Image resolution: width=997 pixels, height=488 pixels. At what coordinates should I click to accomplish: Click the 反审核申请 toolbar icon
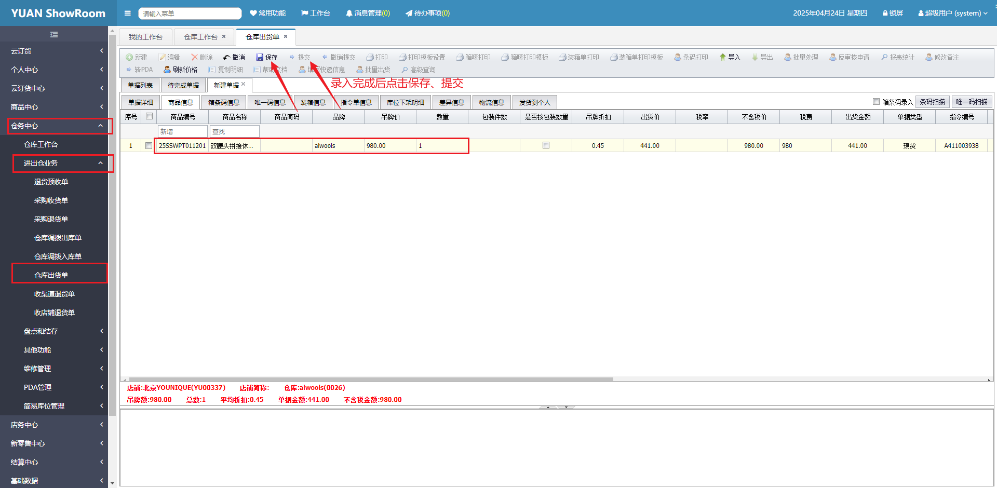click(x=833, y=57)
